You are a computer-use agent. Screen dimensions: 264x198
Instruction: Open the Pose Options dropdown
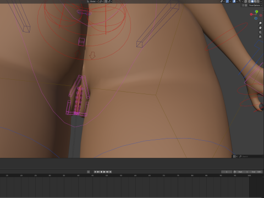tap(256, 5)
